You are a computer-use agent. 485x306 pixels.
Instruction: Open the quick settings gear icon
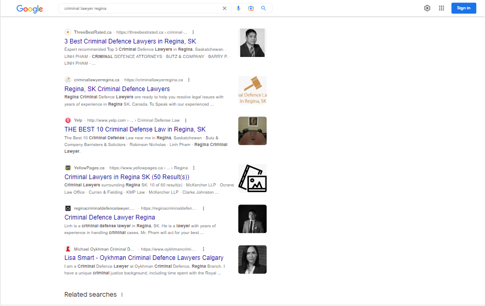coord(427,8)
